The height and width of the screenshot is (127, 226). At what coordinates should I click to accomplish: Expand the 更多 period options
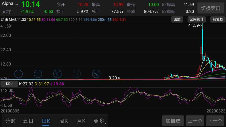(x=100, y=121)
